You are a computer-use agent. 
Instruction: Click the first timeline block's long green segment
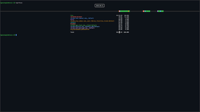(x=124, y=11)
